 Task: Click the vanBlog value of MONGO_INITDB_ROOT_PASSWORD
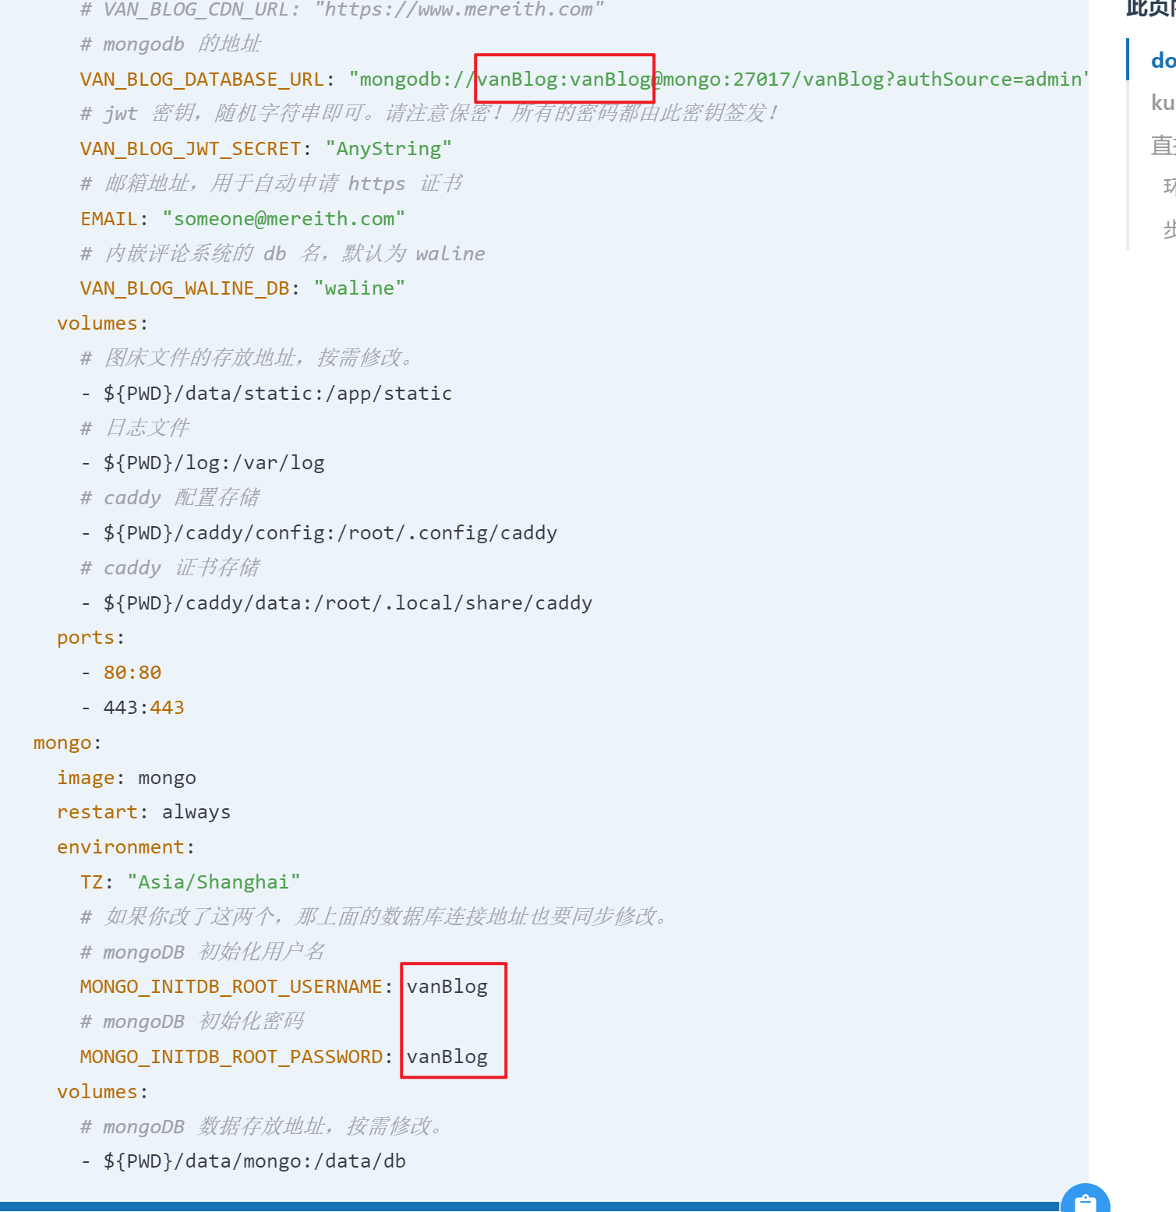click(x=447, y=1057)
